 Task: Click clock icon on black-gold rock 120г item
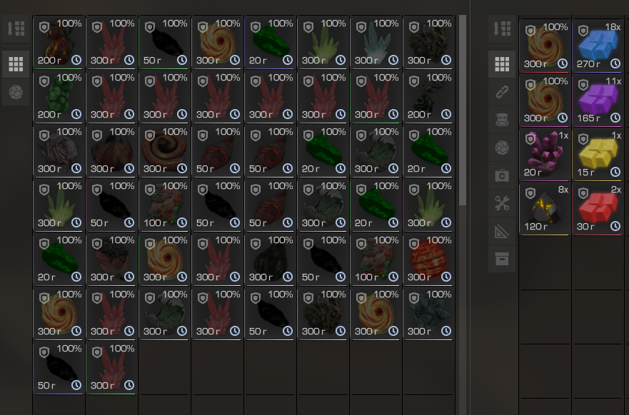[563, 226]
